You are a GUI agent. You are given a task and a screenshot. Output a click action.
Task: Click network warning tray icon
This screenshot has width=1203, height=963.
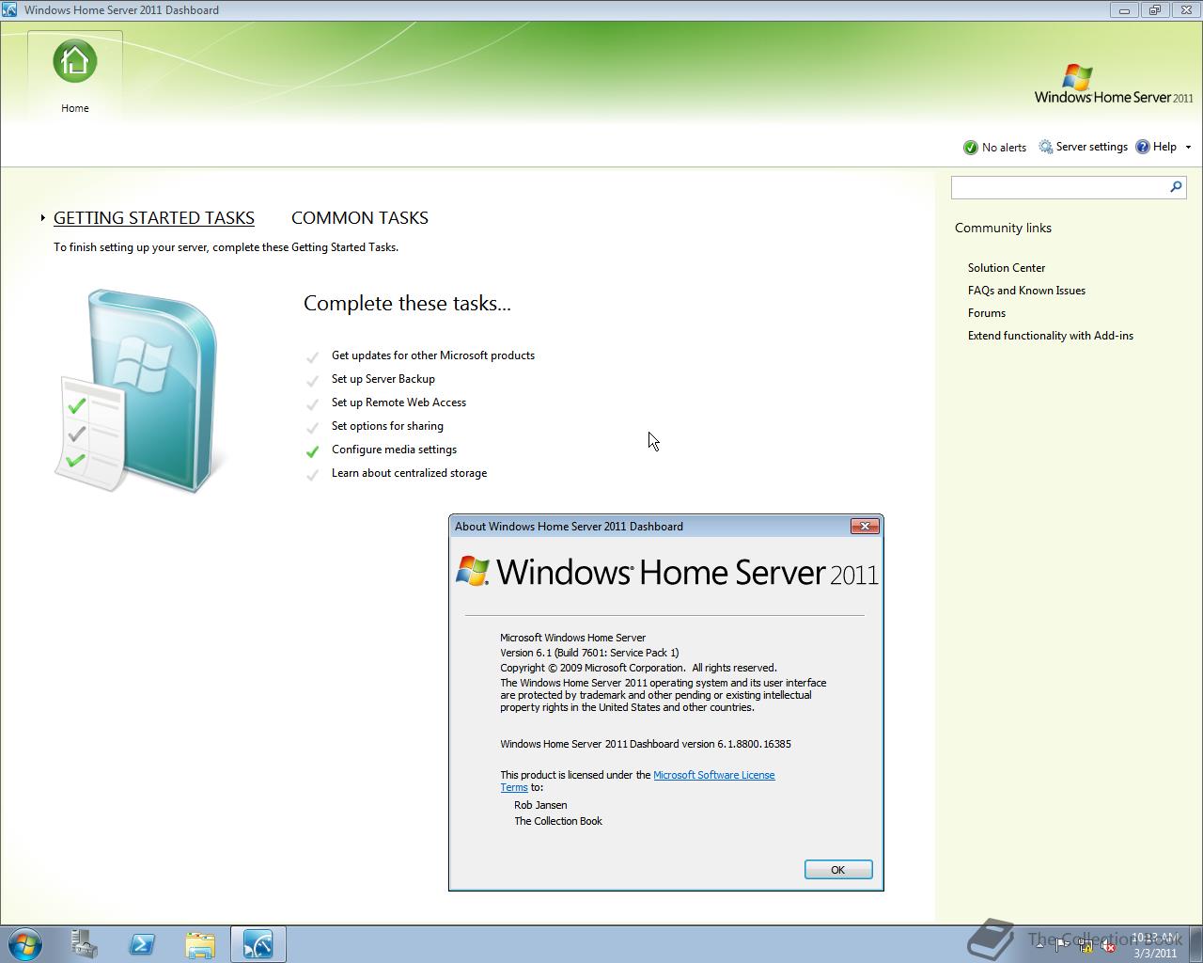(x=1086, y=946)
